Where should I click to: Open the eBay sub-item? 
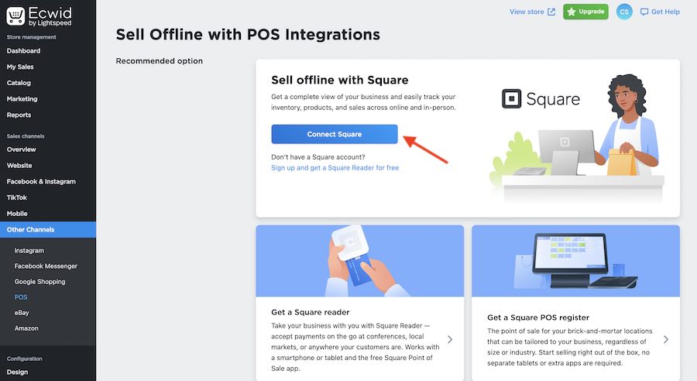(22, 313)
